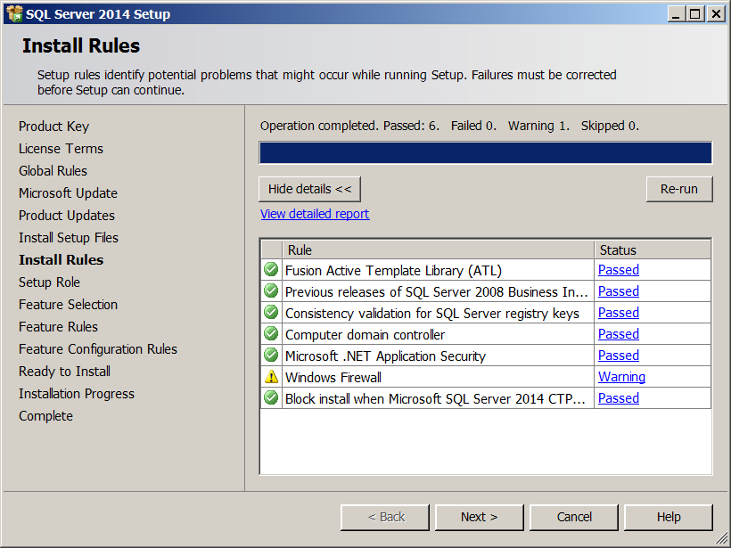Sort by the Status column header
This screenshot has width=731, height=548.
click(653, 249)
